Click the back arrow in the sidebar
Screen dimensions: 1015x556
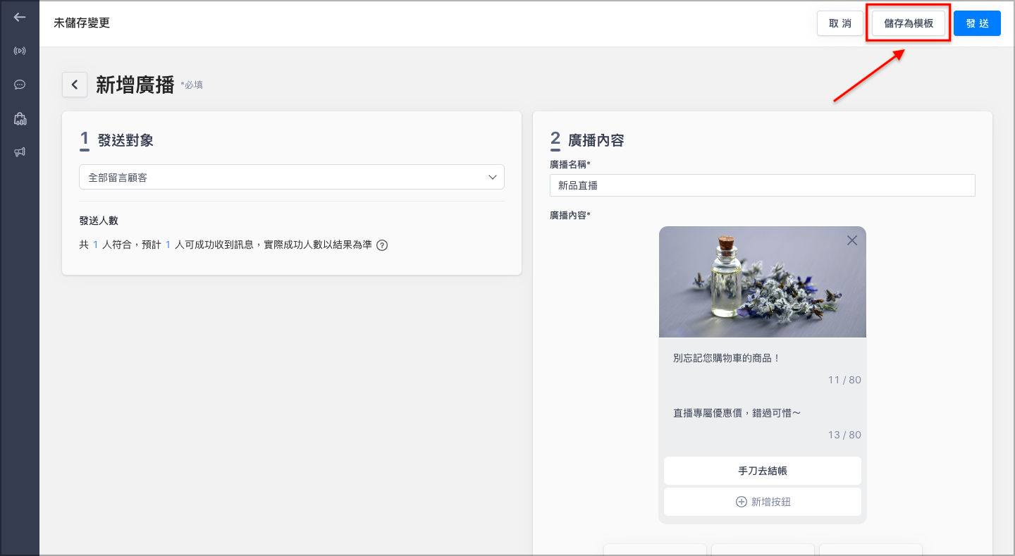click(20, 17)
